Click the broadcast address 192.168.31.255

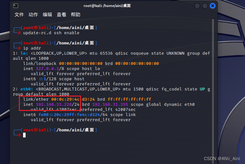tap(110, 105)
